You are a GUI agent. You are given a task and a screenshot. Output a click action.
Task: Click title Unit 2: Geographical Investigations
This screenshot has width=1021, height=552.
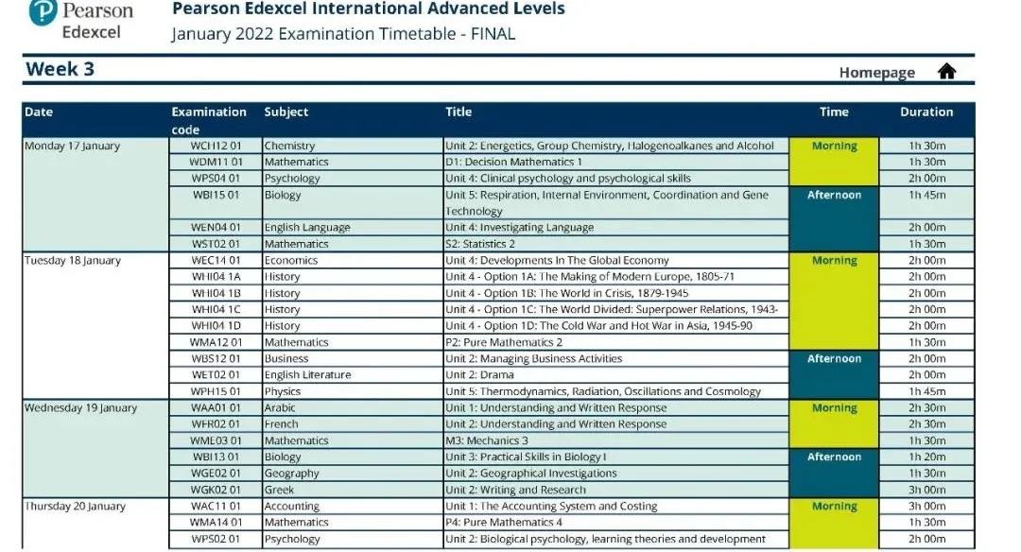[530, 474]
